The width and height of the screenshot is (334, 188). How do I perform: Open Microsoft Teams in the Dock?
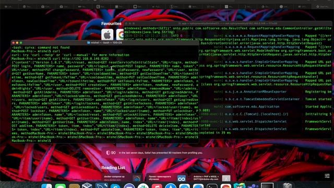pyautogui.click(x=253, y=186)
